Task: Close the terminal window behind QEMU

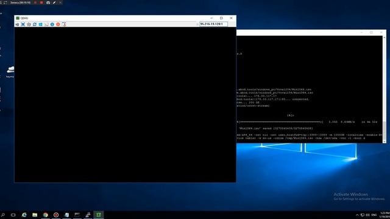Action: click(381, 32)
